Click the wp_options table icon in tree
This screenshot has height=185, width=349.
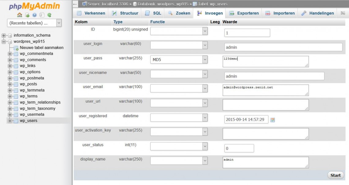16,72
